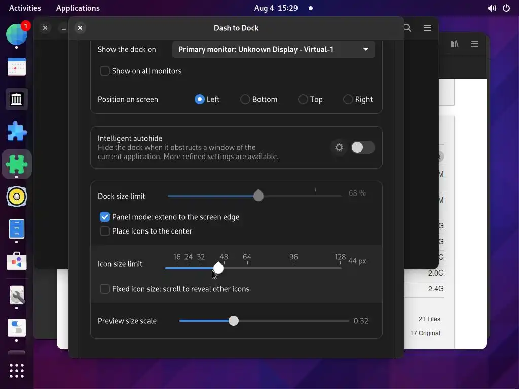Show all applications grid
The height and width of the screenshot is (389, 519).
tap(17, 371)
